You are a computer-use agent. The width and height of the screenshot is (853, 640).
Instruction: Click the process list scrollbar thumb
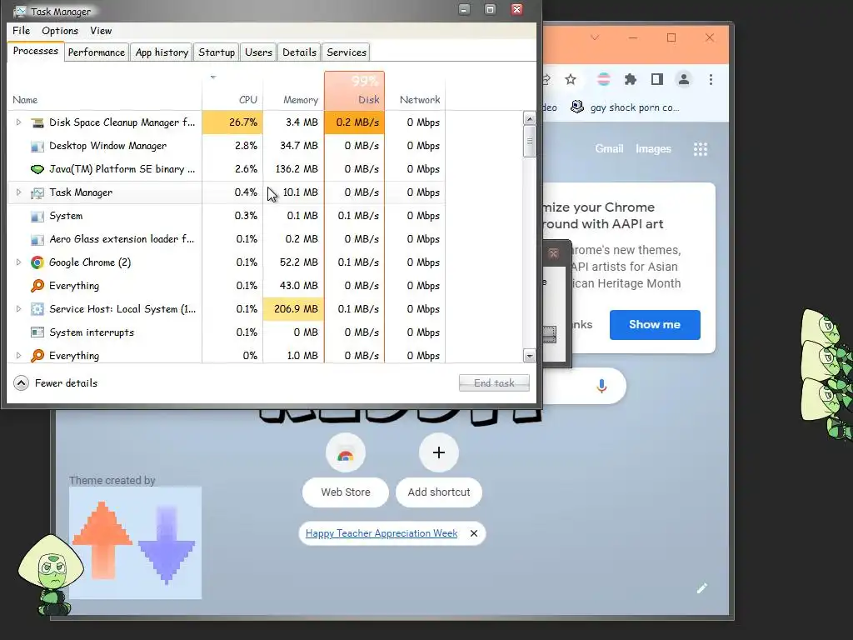tap(529, 142)
